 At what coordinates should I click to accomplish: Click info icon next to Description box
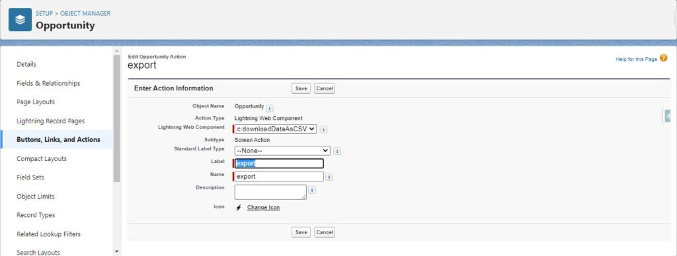[312, 190]
